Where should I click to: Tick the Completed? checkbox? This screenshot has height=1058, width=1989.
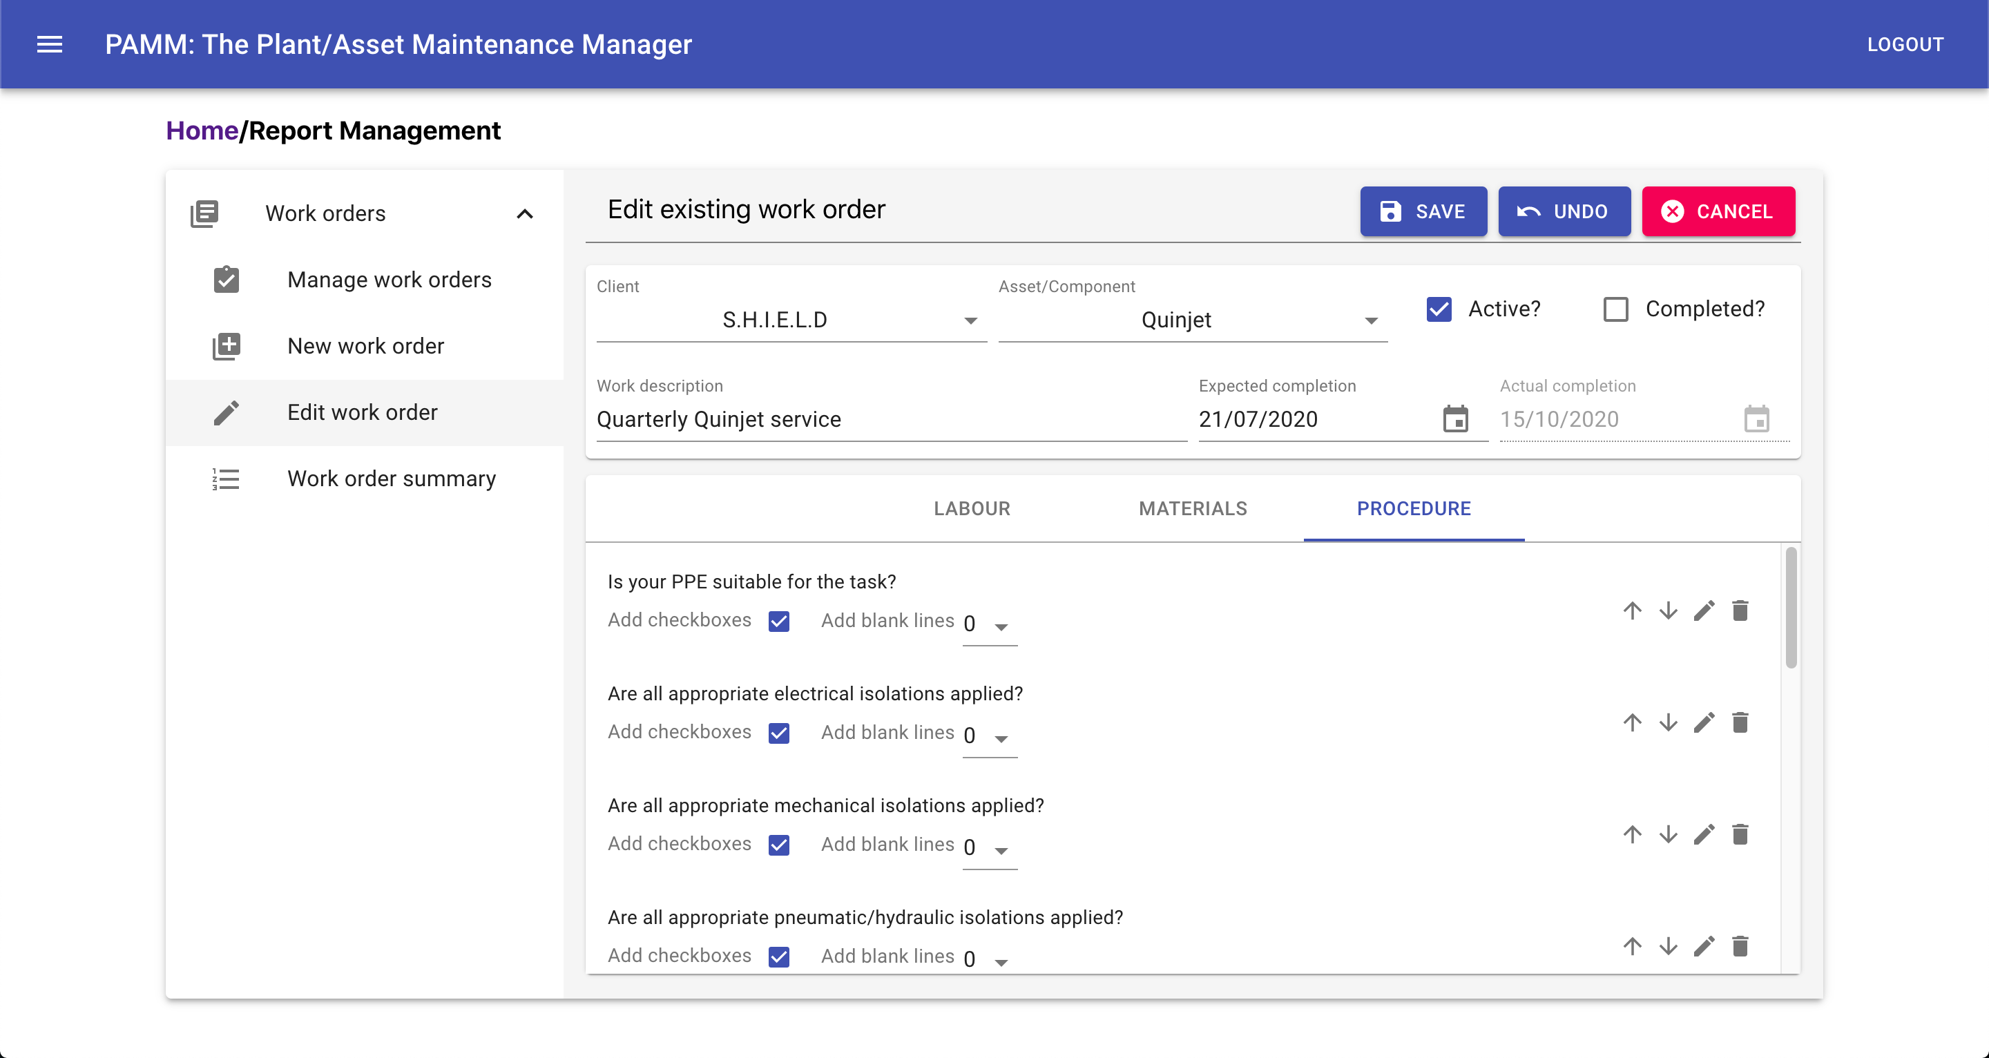click(x=1615, y=309)
